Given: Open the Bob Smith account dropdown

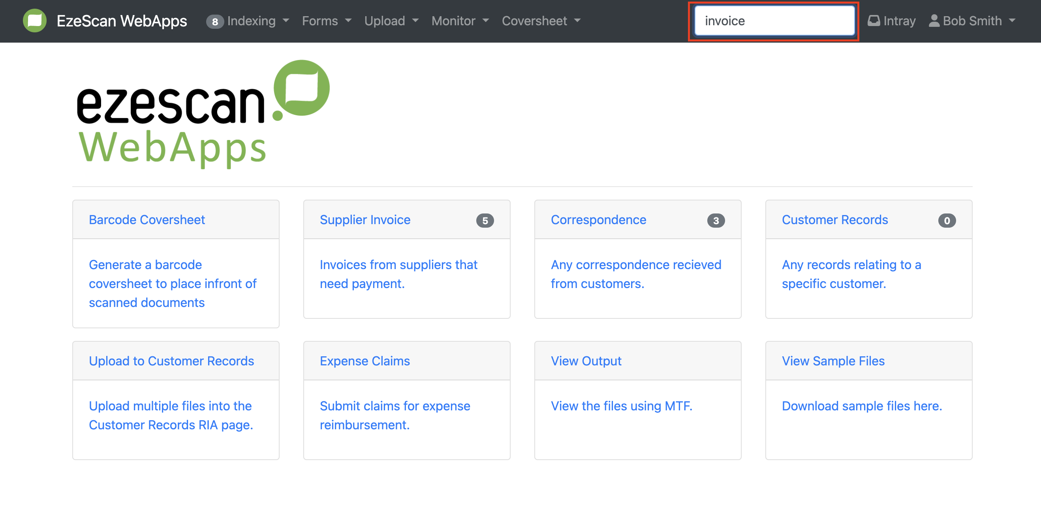Looking at the screenshot, I should tap(978, 21).
